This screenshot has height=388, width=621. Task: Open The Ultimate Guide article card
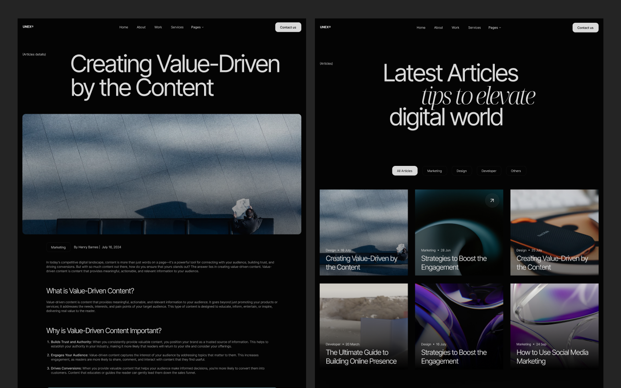tap(364, 326)
